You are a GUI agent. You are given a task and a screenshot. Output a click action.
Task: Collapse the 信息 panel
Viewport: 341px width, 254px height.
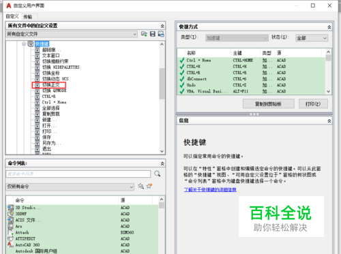tap(329, 121)
